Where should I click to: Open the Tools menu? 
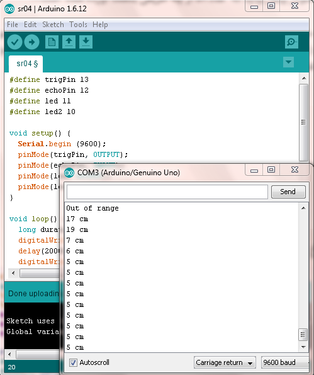coord(78,25)
